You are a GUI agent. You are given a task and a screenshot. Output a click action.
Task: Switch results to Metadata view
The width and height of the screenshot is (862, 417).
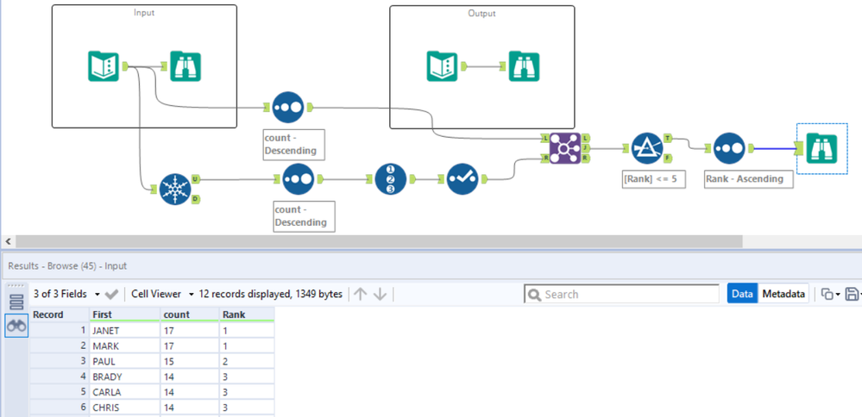pos(783,294)
